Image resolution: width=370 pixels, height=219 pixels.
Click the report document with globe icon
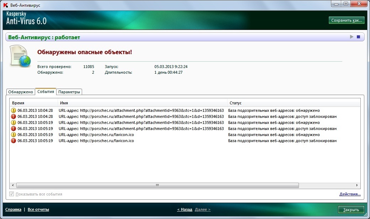tap(20, 56)
